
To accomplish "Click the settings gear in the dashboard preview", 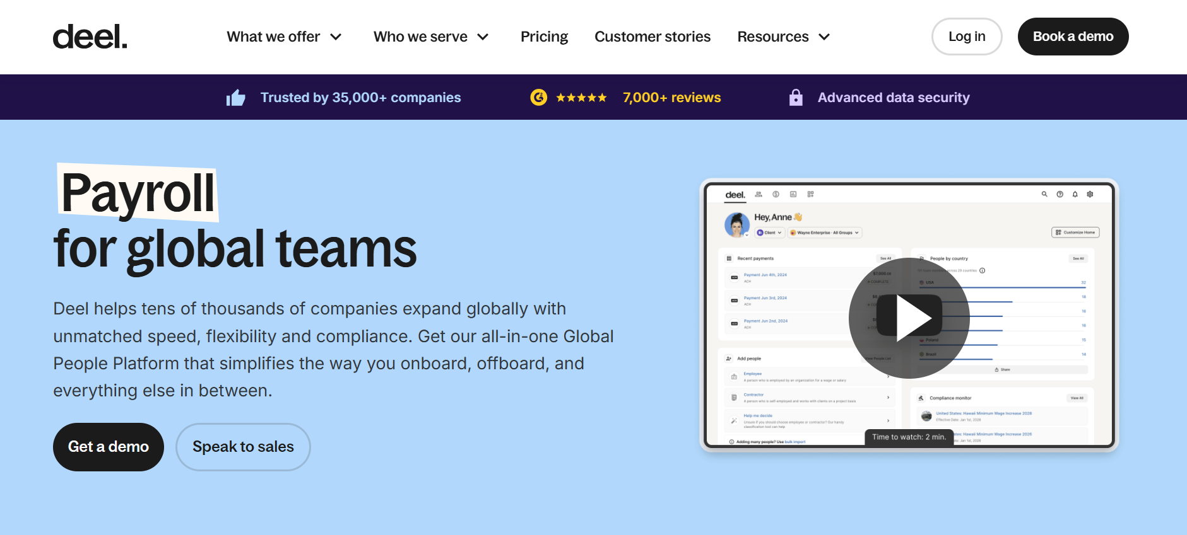I will (1090, 194).
